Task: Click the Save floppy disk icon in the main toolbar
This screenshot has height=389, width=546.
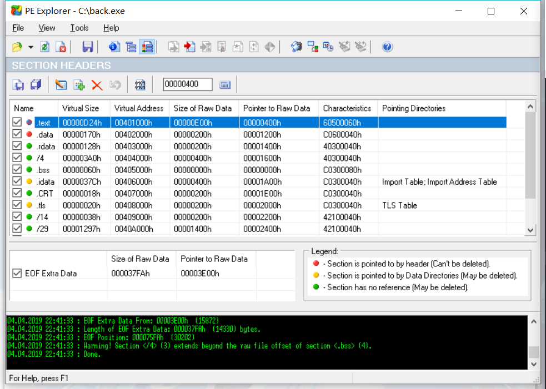Action: point(87,47)
